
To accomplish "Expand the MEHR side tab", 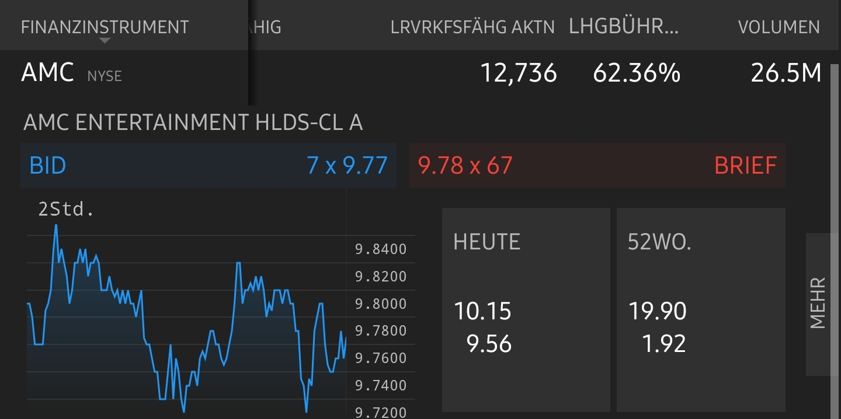I will tap(818, 304).
